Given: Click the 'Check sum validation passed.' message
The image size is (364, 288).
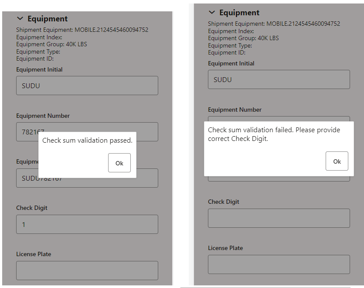Looking at the screenshot, I should click(x=87, y=141).
